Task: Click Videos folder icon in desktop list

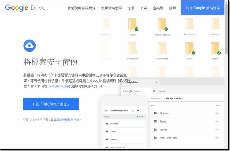Action: coord(155,129)
